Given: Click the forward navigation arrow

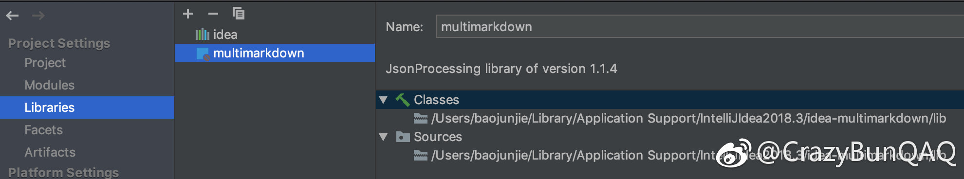Looking at the screenshot, I should pos(38,16).
